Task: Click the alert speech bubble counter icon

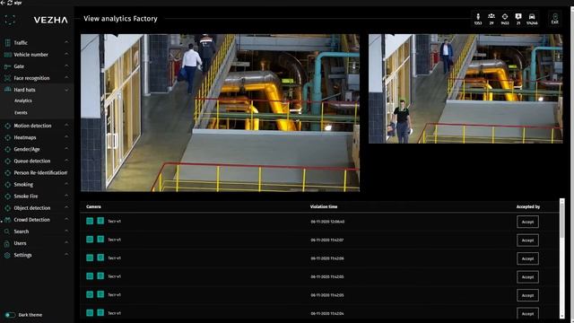Action: click(518, 16)
